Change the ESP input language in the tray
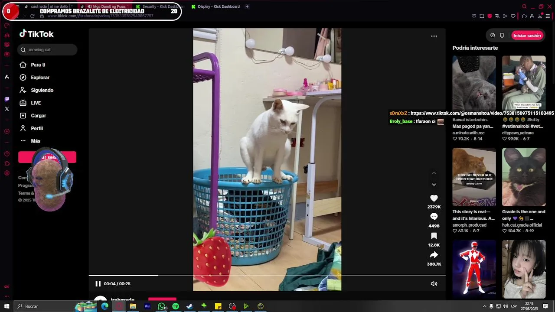 514,306
